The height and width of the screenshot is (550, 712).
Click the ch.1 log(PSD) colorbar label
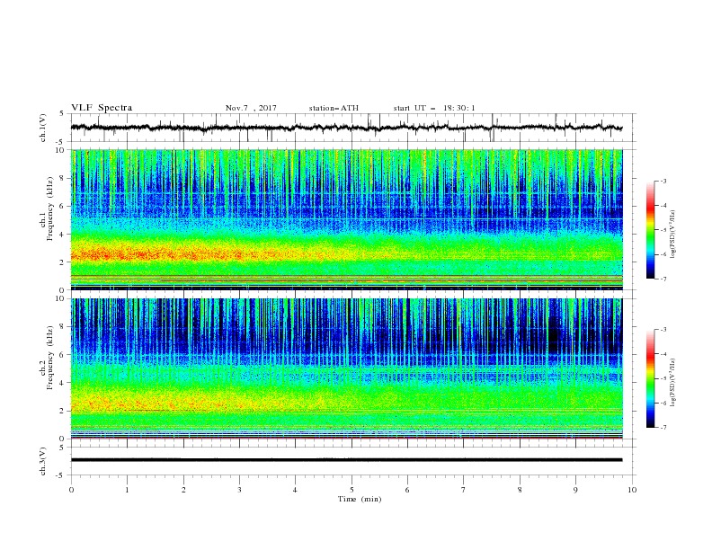(673, 235)
